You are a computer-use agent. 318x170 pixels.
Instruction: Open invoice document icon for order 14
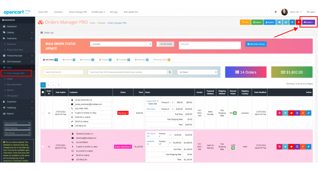coord(297,113)
